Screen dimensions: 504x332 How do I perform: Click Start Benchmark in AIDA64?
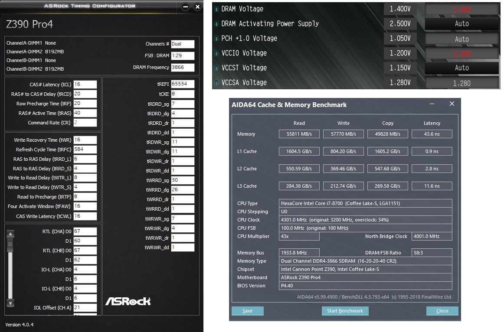coord(345,311)
